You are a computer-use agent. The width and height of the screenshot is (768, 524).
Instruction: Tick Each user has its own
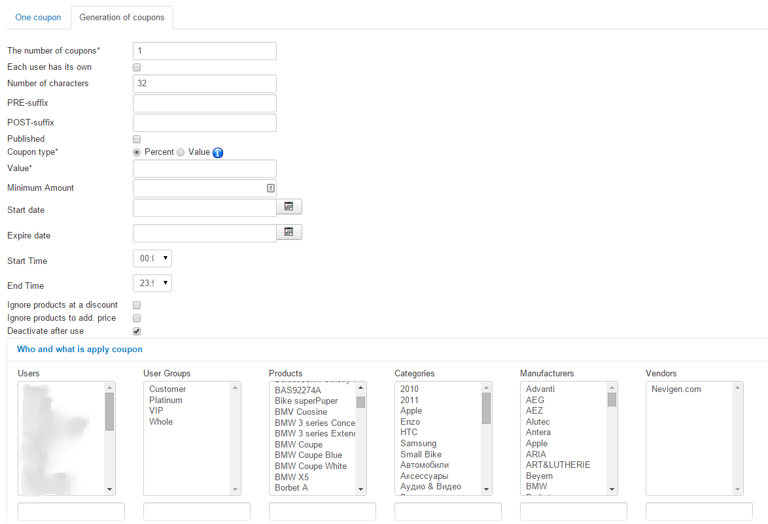(x=137, y=67)
